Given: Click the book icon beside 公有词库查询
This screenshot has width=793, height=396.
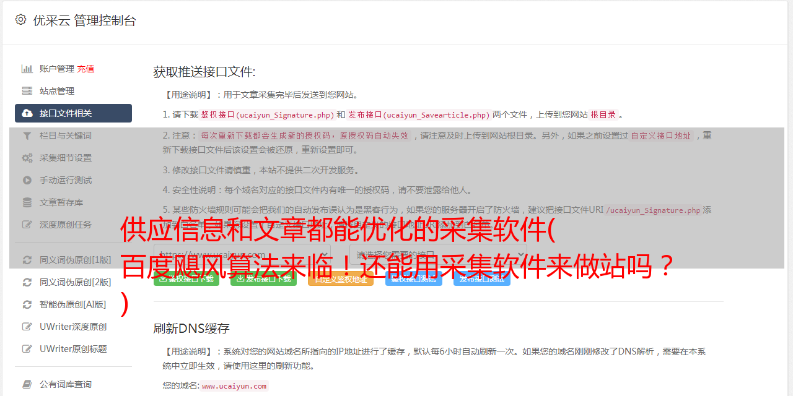Looking at the screenshot, I should tap(27, 384).
